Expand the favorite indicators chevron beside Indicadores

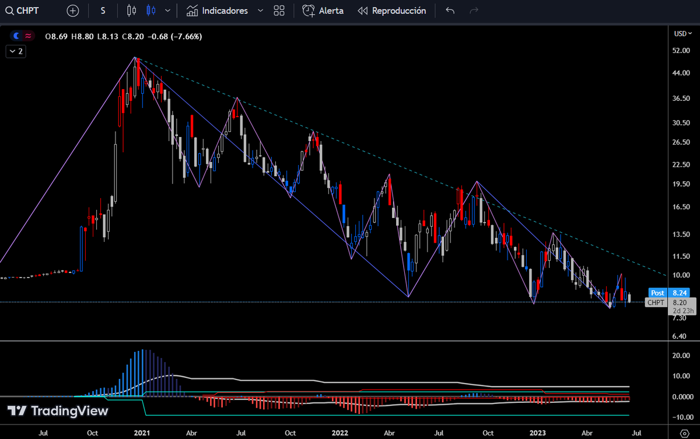(260, 10)
